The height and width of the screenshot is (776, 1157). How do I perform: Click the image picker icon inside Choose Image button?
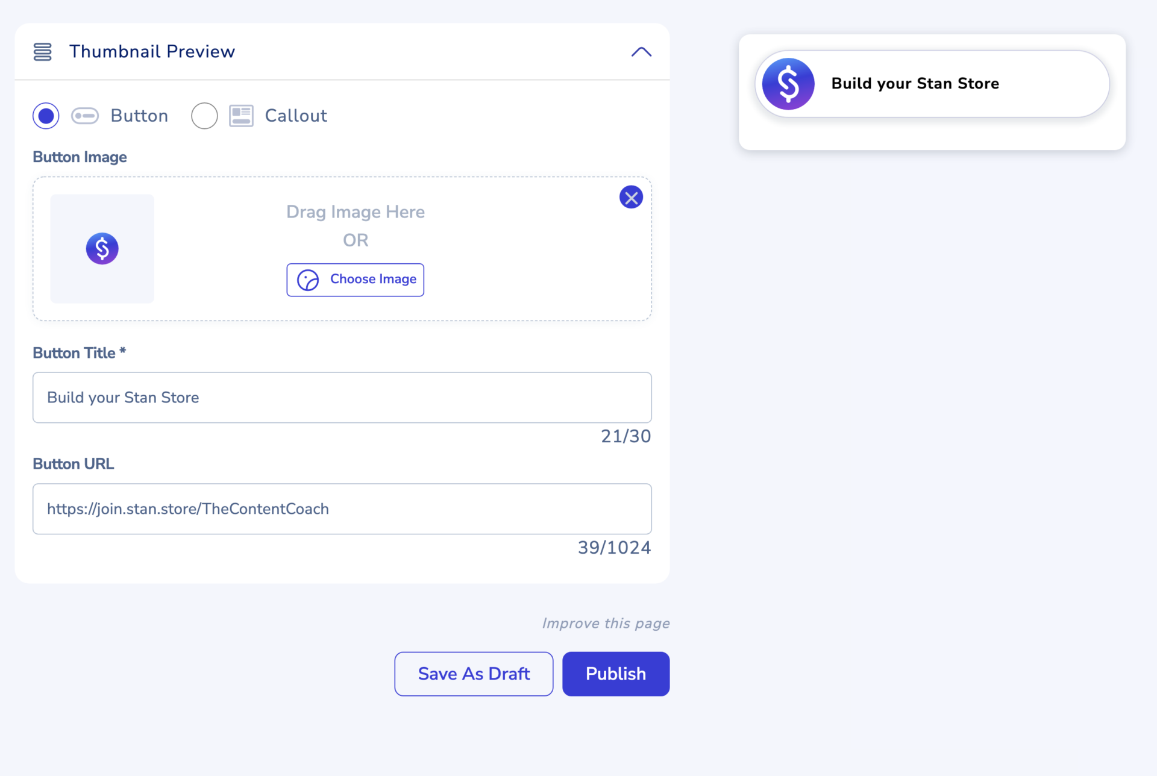pyautogui.click(x=308, y=280)
